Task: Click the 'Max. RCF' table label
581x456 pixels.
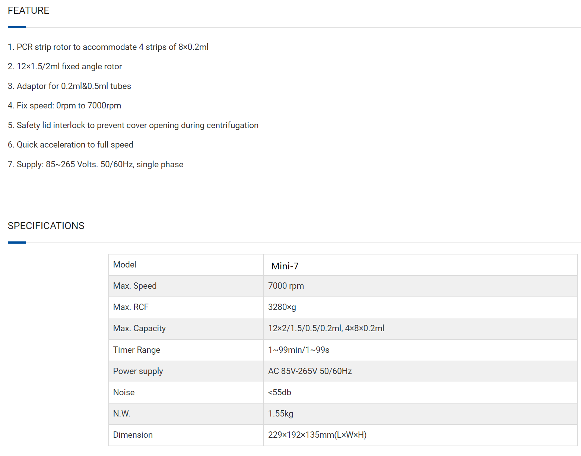Action: tap(131, 307)
